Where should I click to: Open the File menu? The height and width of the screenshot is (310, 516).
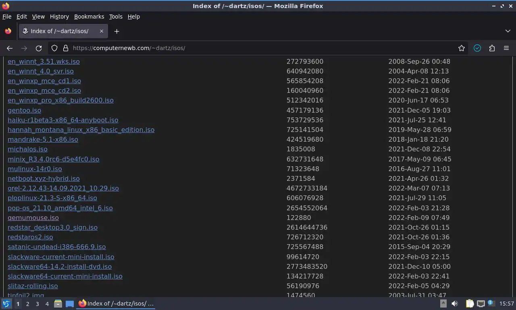(7, 17)
